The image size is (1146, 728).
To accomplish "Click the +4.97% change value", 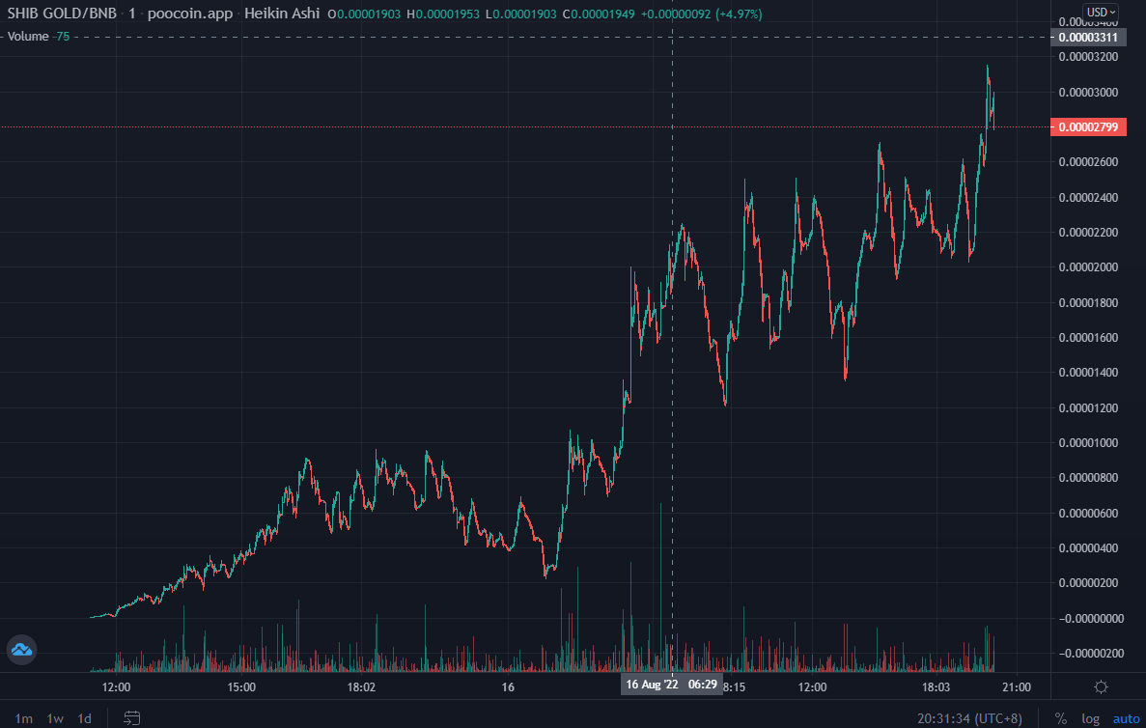I will click(x=739, y=14).
